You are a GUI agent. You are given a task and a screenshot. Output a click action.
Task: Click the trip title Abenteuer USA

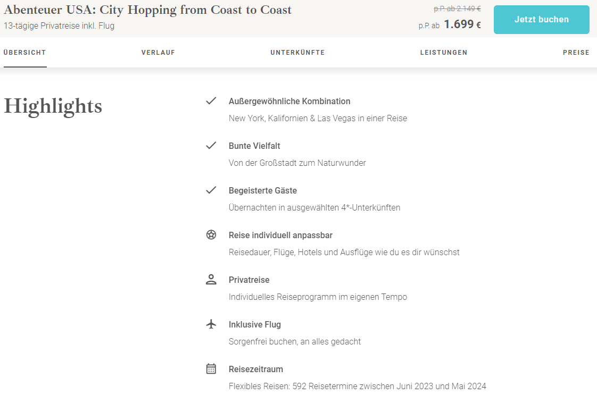(x=147, y=10)
